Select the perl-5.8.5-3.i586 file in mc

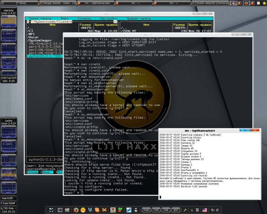(46, 47)
